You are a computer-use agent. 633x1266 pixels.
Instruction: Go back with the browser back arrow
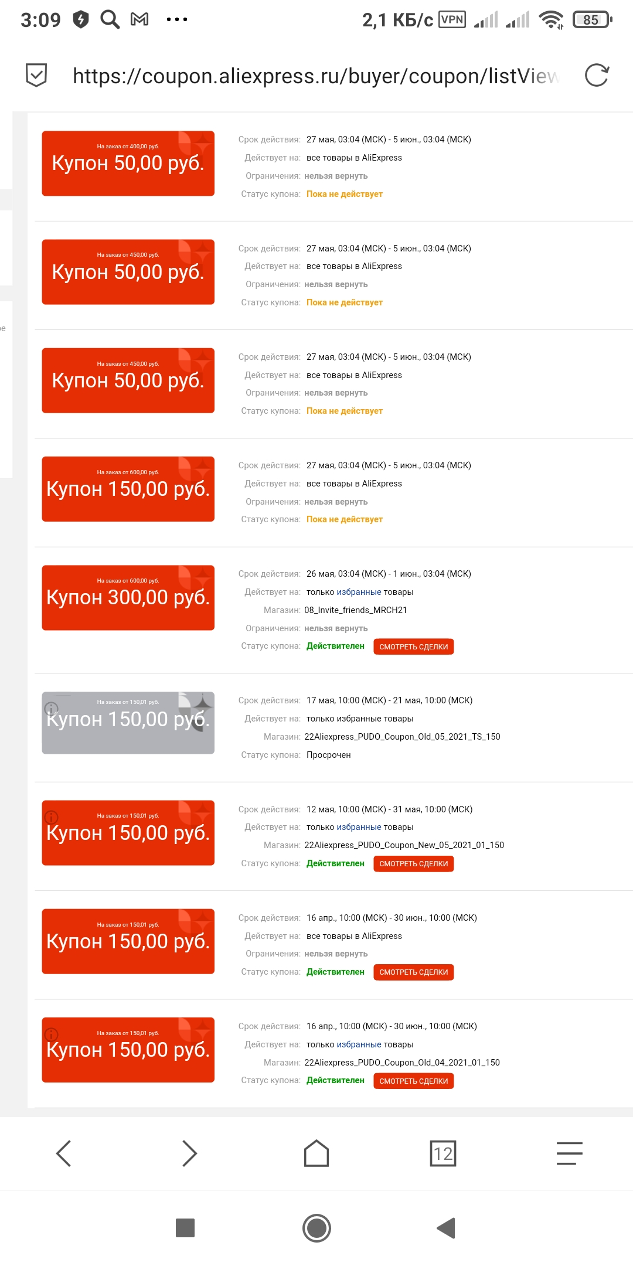pos(63,1153)
